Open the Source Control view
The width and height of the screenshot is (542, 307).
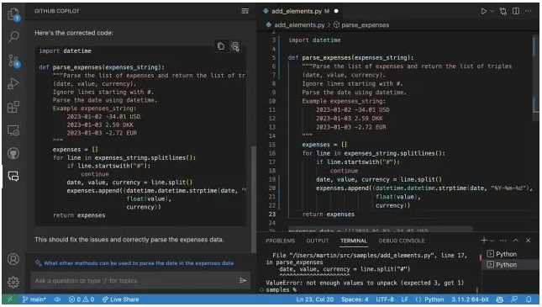(x=13, y=61)
